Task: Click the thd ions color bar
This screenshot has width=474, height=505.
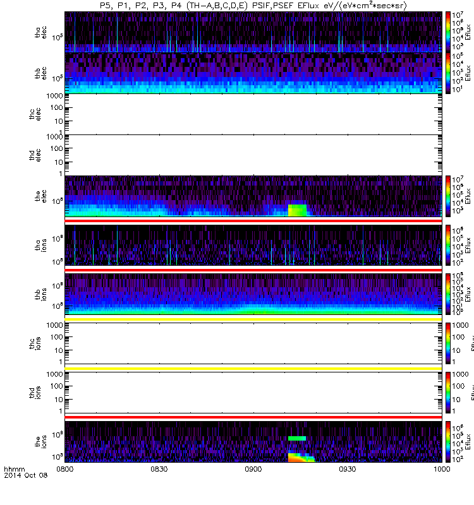Action: [448, 392]
